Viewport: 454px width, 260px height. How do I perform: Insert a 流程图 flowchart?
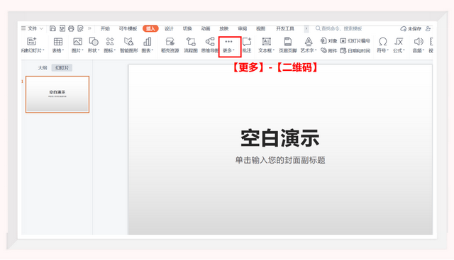pos(191,45)
